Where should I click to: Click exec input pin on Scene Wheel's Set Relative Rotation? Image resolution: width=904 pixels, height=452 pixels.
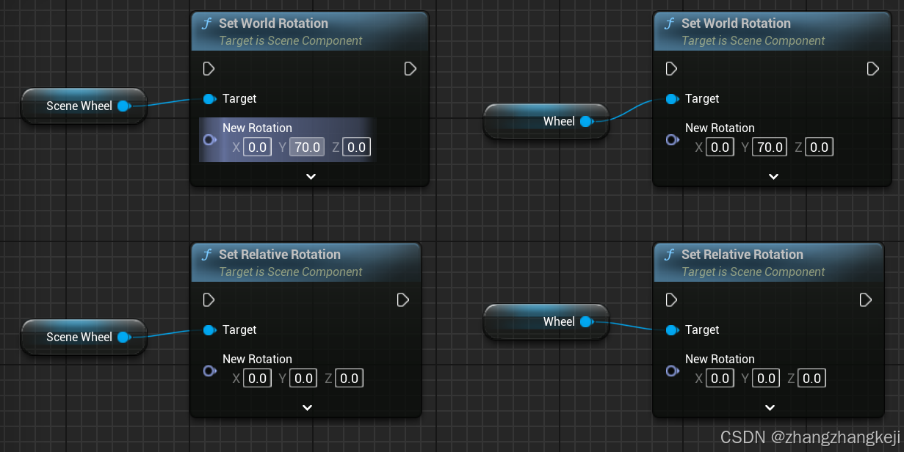click(x=209, y=300)
